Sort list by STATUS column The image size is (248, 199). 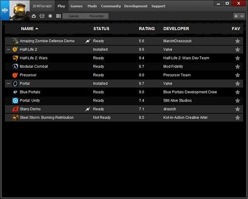pyautogui.click(x=101, y=29)
